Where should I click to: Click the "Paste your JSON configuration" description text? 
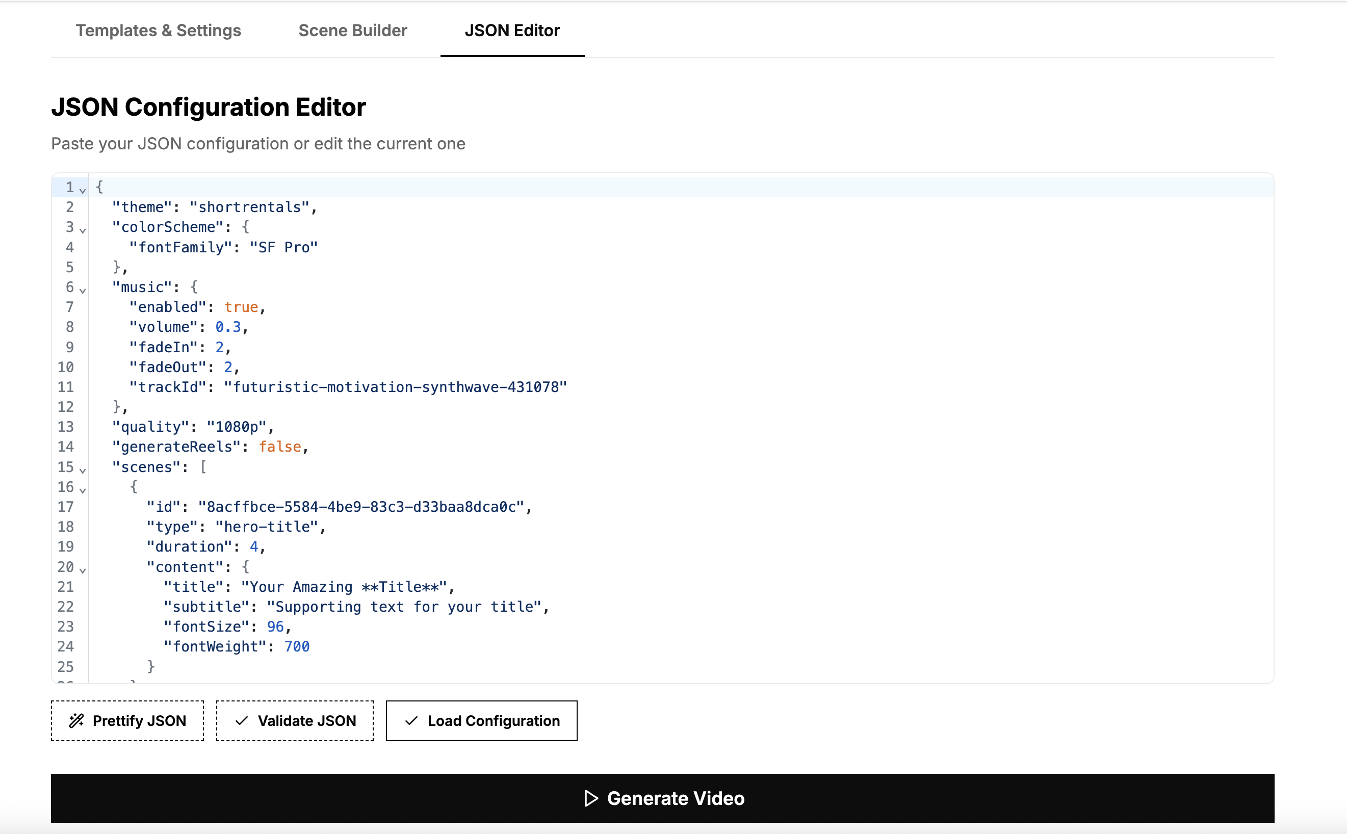tap(258, 143)
